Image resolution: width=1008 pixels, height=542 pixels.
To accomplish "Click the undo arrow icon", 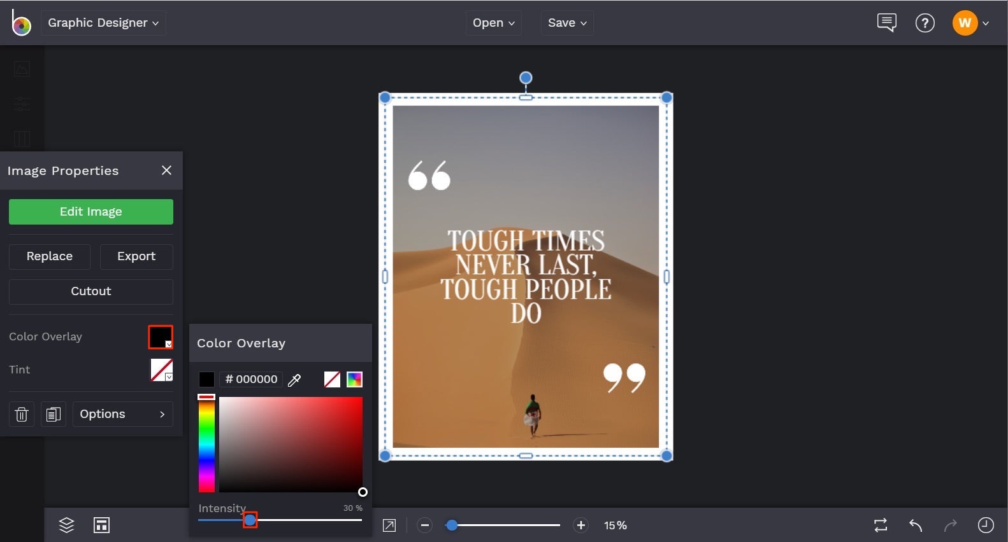I will click(x=916, y=525).
